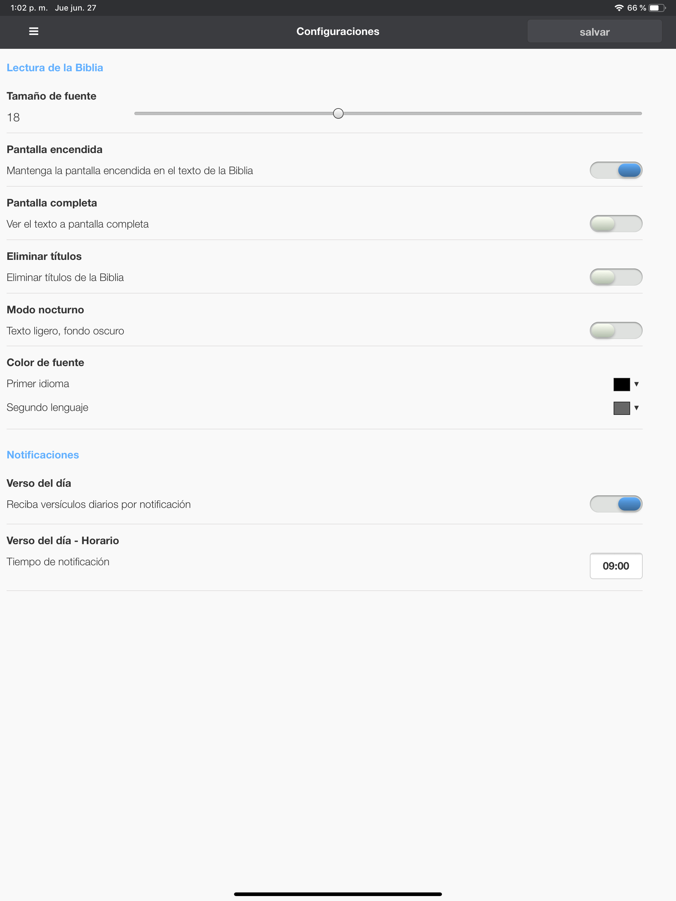
Task: Pick the black Primer idioma color swatch
Action: point(621,384)
